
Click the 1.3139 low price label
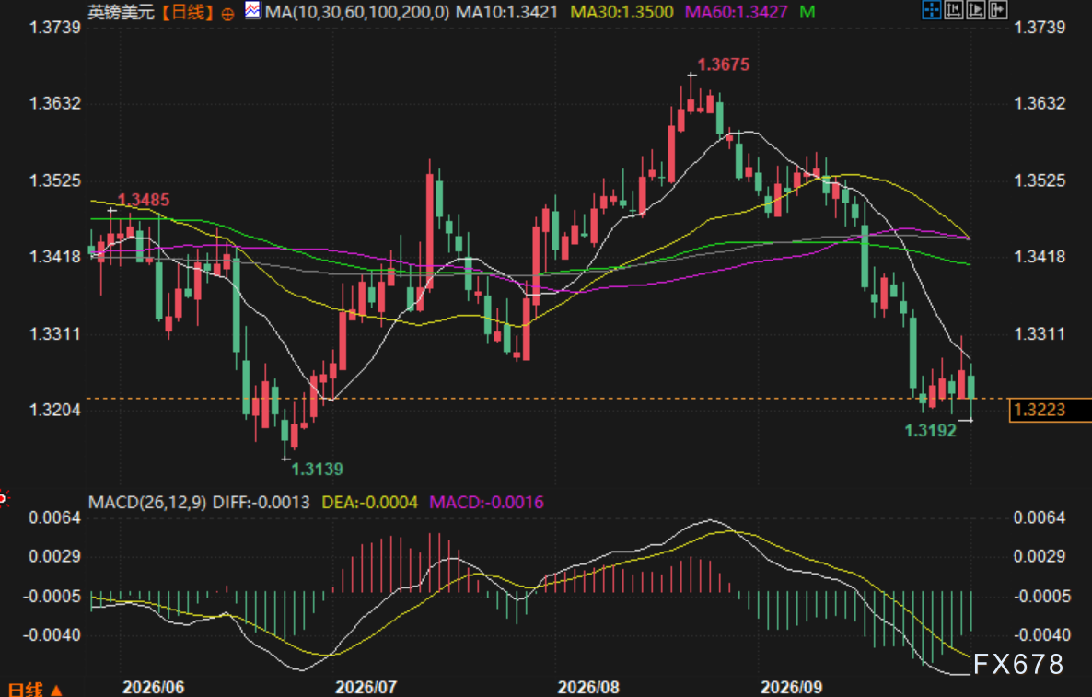pos(317,470)
